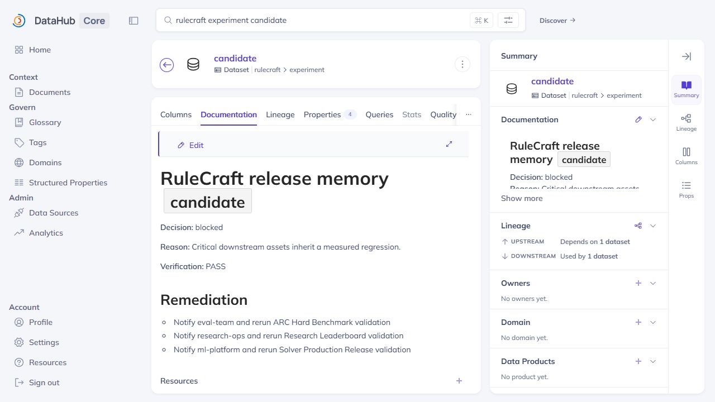The height and width of the screenshot is (402, 715).
Task: Go back using the circled arrow icon
Action: click(x=166, y=65)
